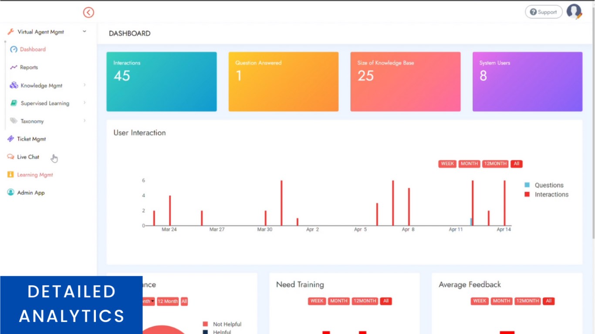The height and width of the screenshot is (334, 595).
Task: Filter Need Training by WEEK
Action: pyautogui.click(x=317, y=301)
